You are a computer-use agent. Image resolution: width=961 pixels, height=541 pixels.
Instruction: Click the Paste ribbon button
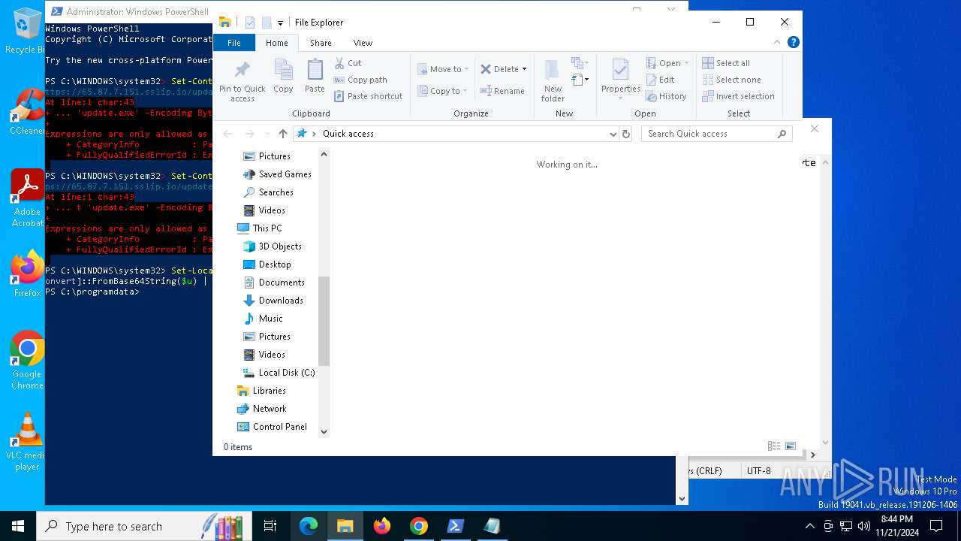[315, 77]
